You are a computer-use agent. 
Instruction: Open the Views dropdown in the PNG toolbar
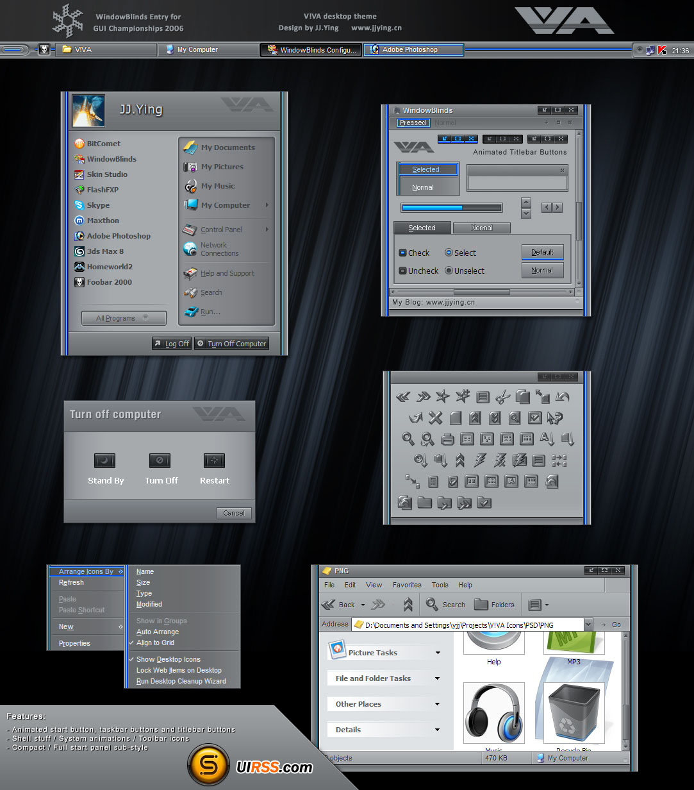coord(547,605)
